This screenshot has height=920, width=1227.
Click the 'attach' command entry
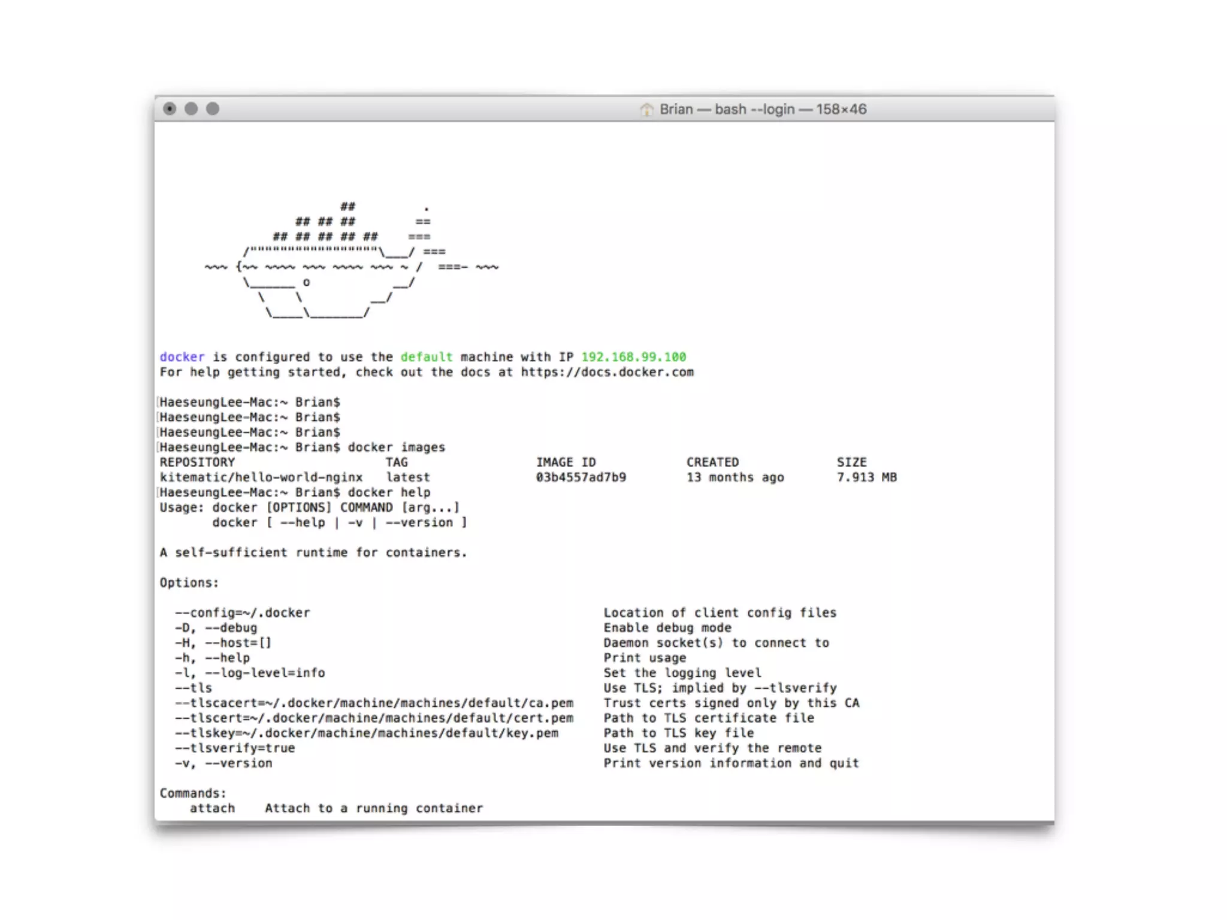pos(212,808)
